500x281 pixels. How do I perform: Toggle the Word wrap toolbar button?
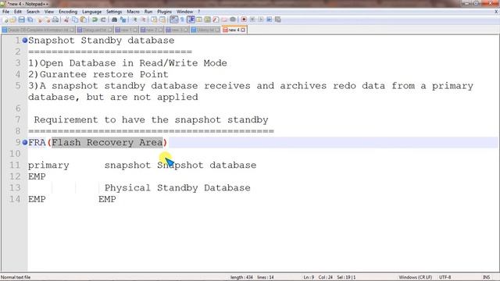coord(174,20)
